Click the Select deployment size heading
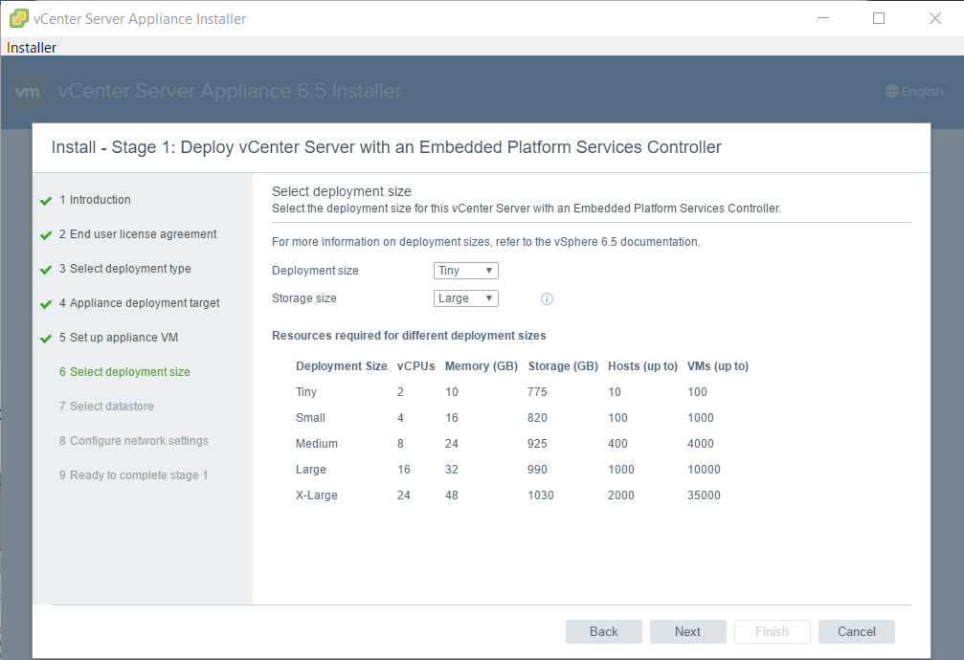Image resolution: width=964 pixels, height=660 pixels. (342, 191)
